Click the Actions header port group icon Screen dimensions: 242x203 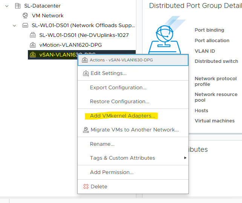tap(85, 60)
